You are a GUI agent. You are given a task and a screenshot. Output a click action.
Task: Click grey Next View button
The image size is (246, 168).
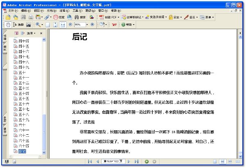pyautogui.click(x=154, y=161)
